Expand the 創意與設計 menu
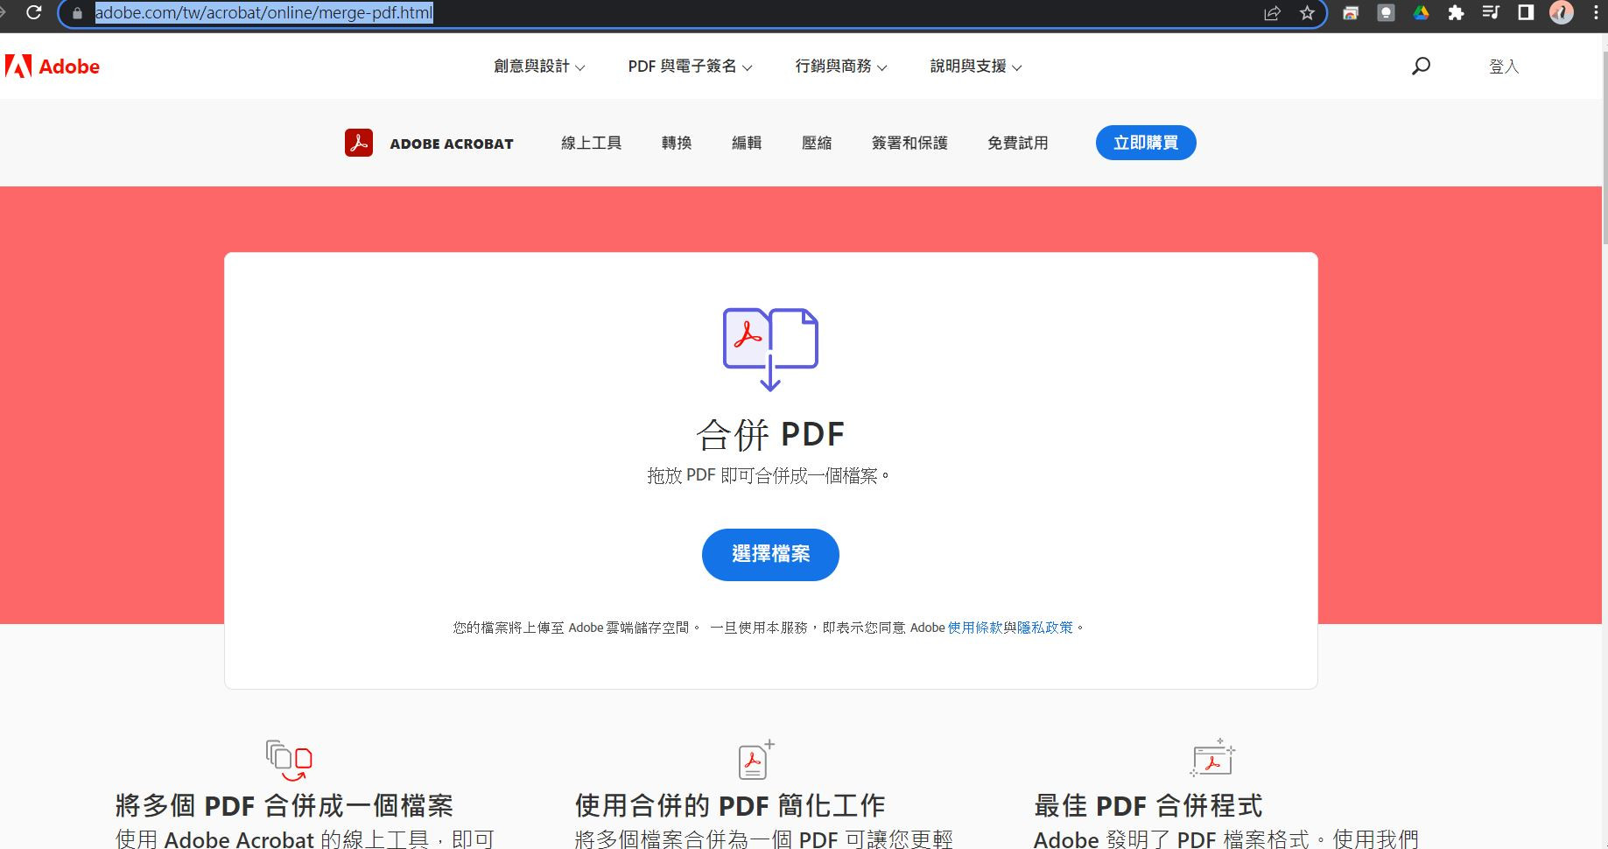The image size is (1608, 849). coord(539,67)
